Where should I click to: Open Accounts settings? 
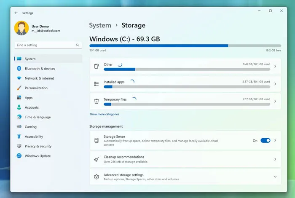point(48,107)
